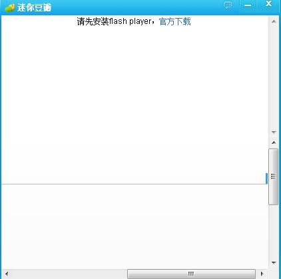Viewport: 281px width, 279px height.
Task: Open the 官方下载 flash player link
Action: click(175, 22)
